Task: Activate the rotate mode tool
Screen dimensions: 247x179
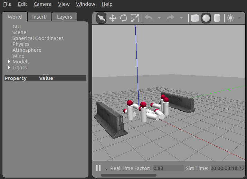Action: tap(124, 18)
